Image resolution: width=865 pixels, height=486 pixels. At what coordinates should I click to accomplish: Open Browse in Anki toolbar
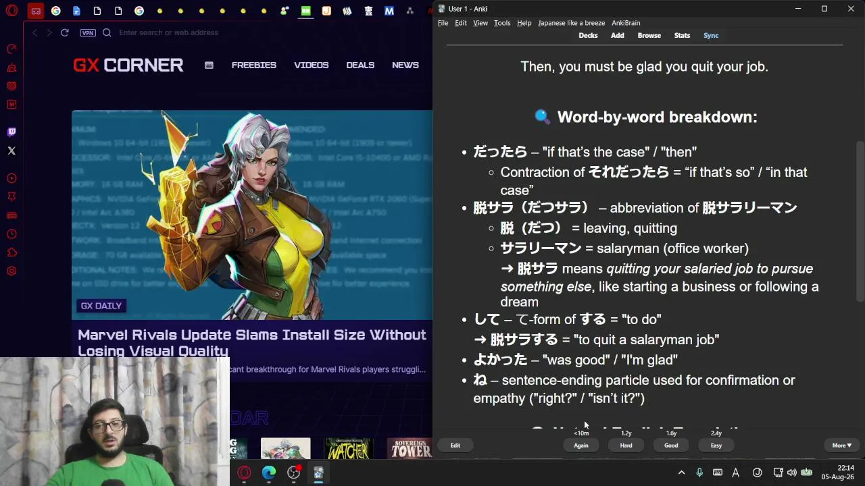(x=649, y=36)
